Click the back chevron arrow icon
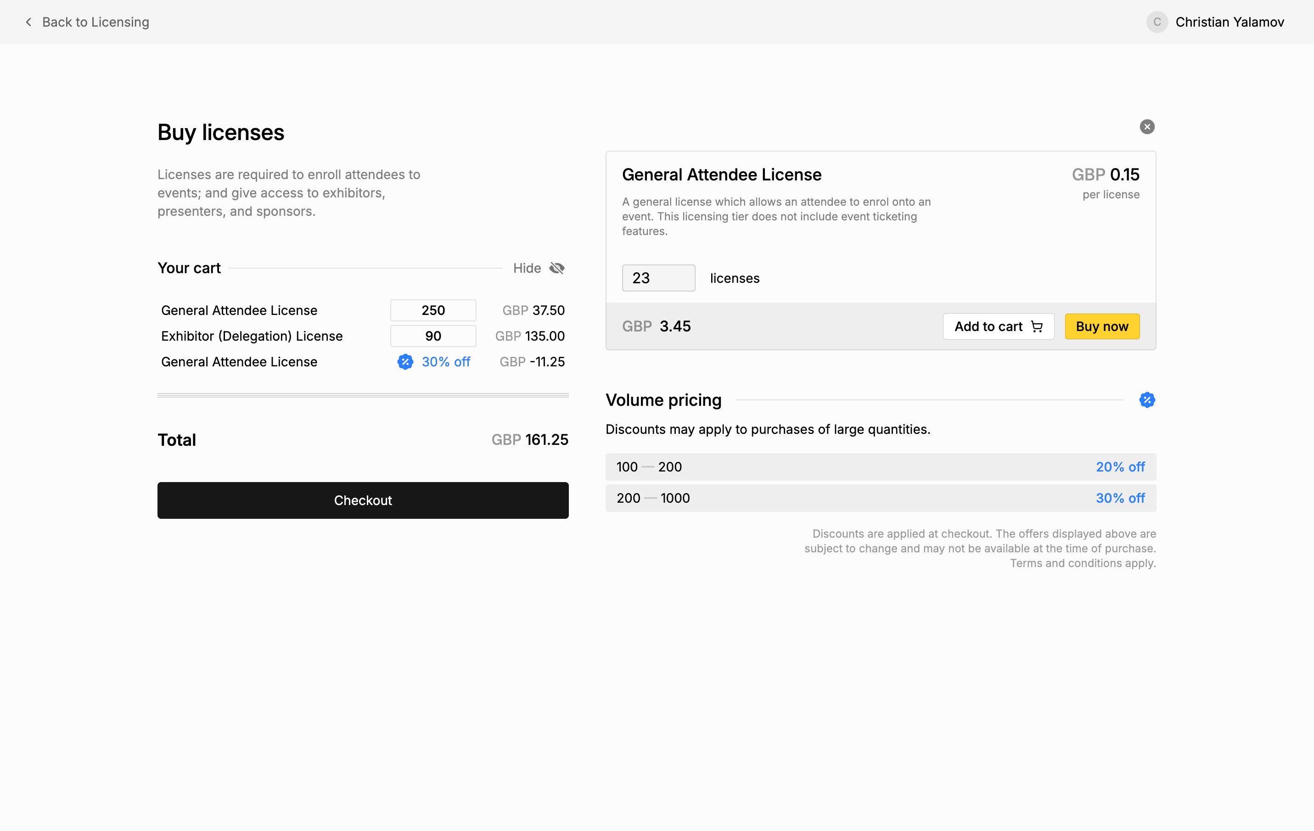1314x831 pixels. pos(28,22)
